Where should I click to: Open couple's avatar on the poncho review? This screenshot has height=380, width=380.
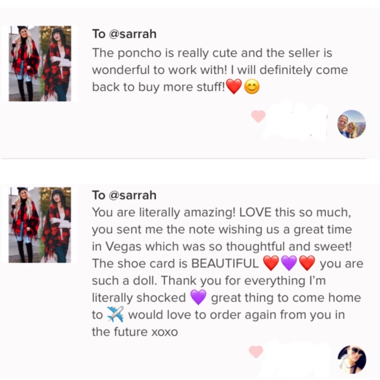(x=351, y=124)
